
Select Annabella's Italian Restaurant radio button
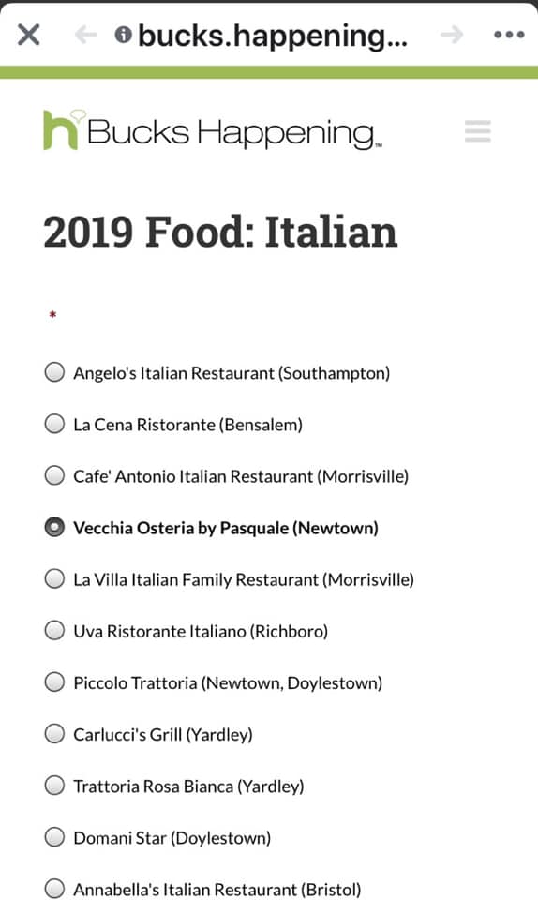[x=54, y=888]
